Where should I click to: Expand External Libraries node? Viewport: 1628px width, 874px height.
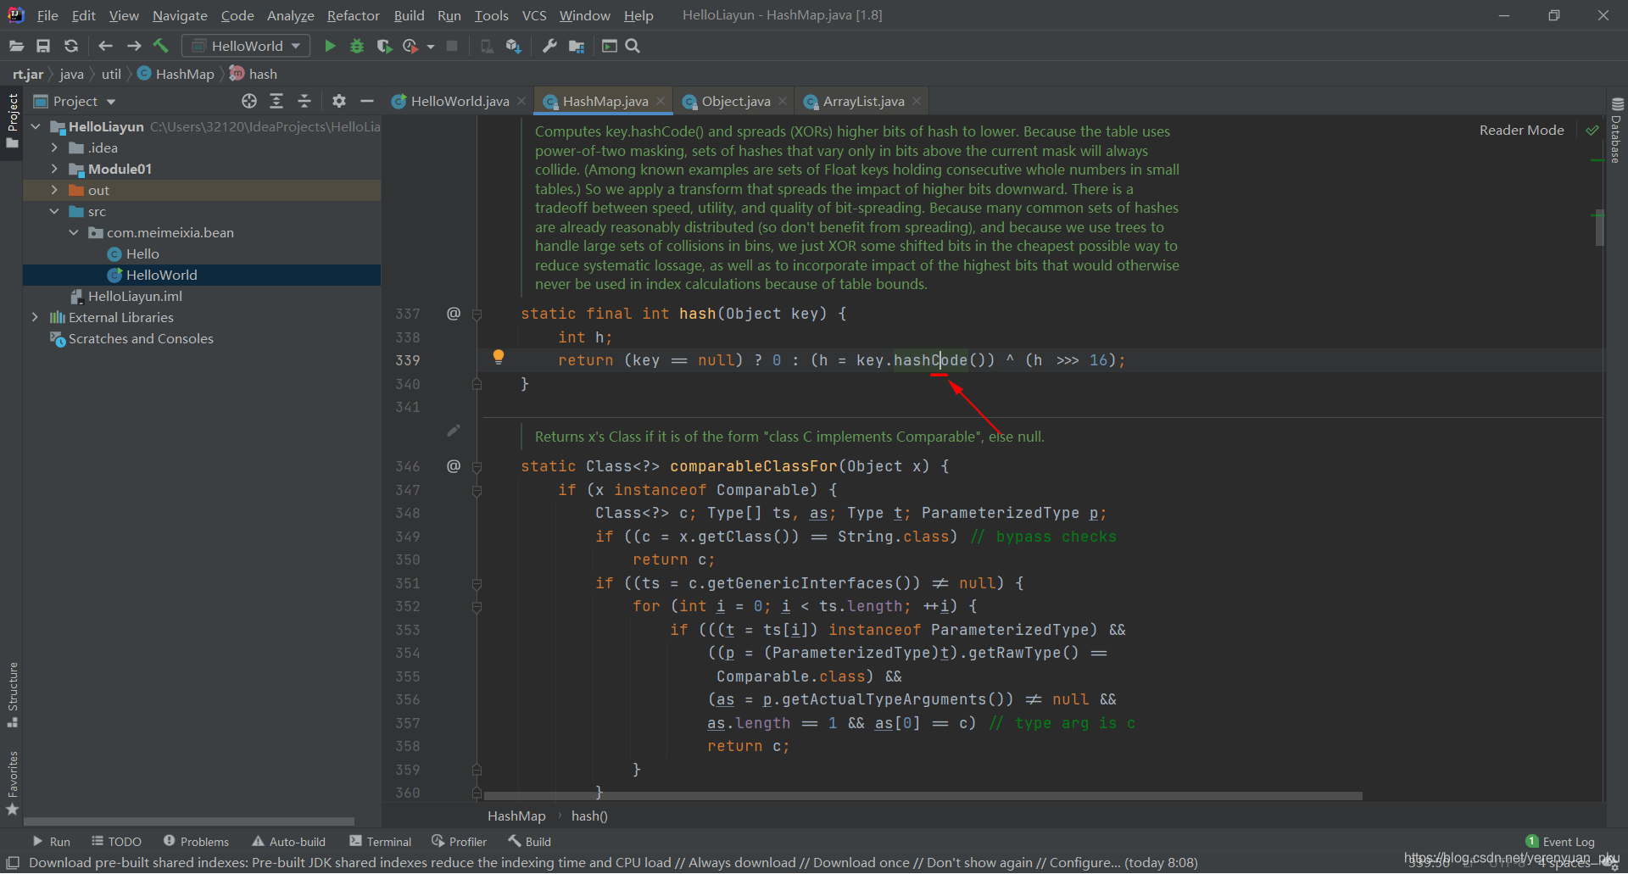[35, 317]
